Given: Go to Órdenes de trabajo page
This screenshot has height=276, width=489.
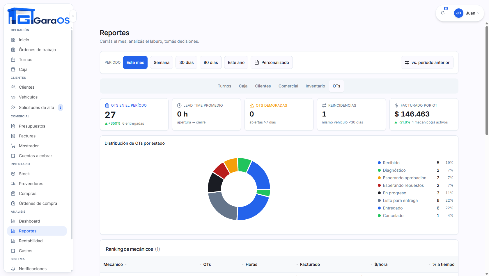Looking at the screenshot, I should (37, 50).
